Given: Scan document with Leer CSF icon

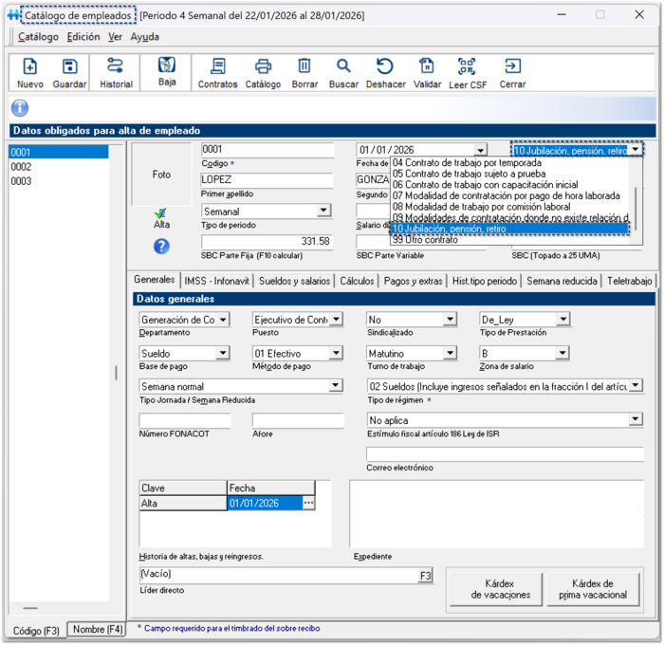Looking at the screenshot, I should [x=467, y=72].
